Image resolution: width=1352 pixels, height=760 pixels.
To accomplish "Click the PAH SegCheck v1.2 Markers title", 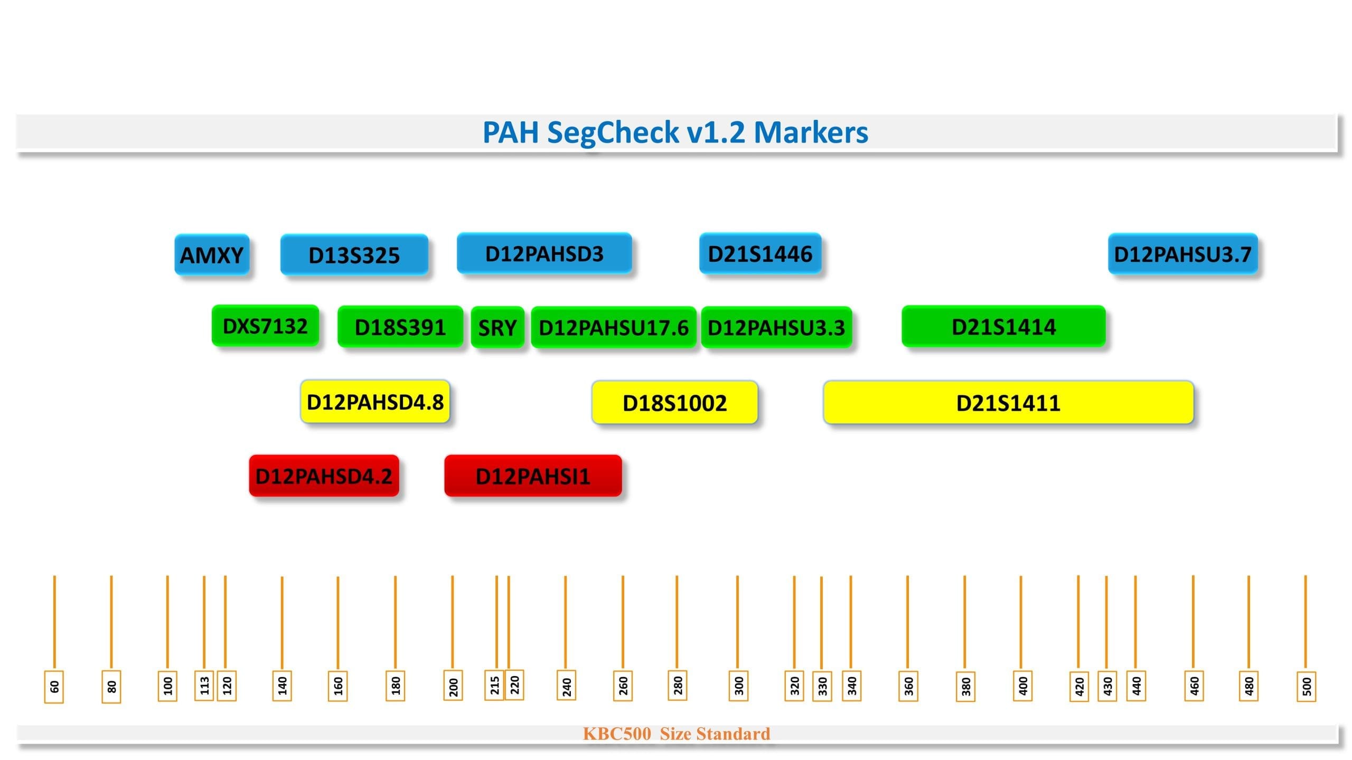I will pyautogui.click(x=675, y=132).
